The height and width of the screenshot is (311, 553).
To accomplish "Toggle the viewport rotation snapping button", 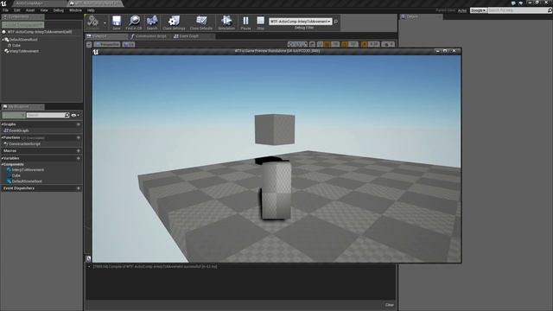I will pos(345,44).
